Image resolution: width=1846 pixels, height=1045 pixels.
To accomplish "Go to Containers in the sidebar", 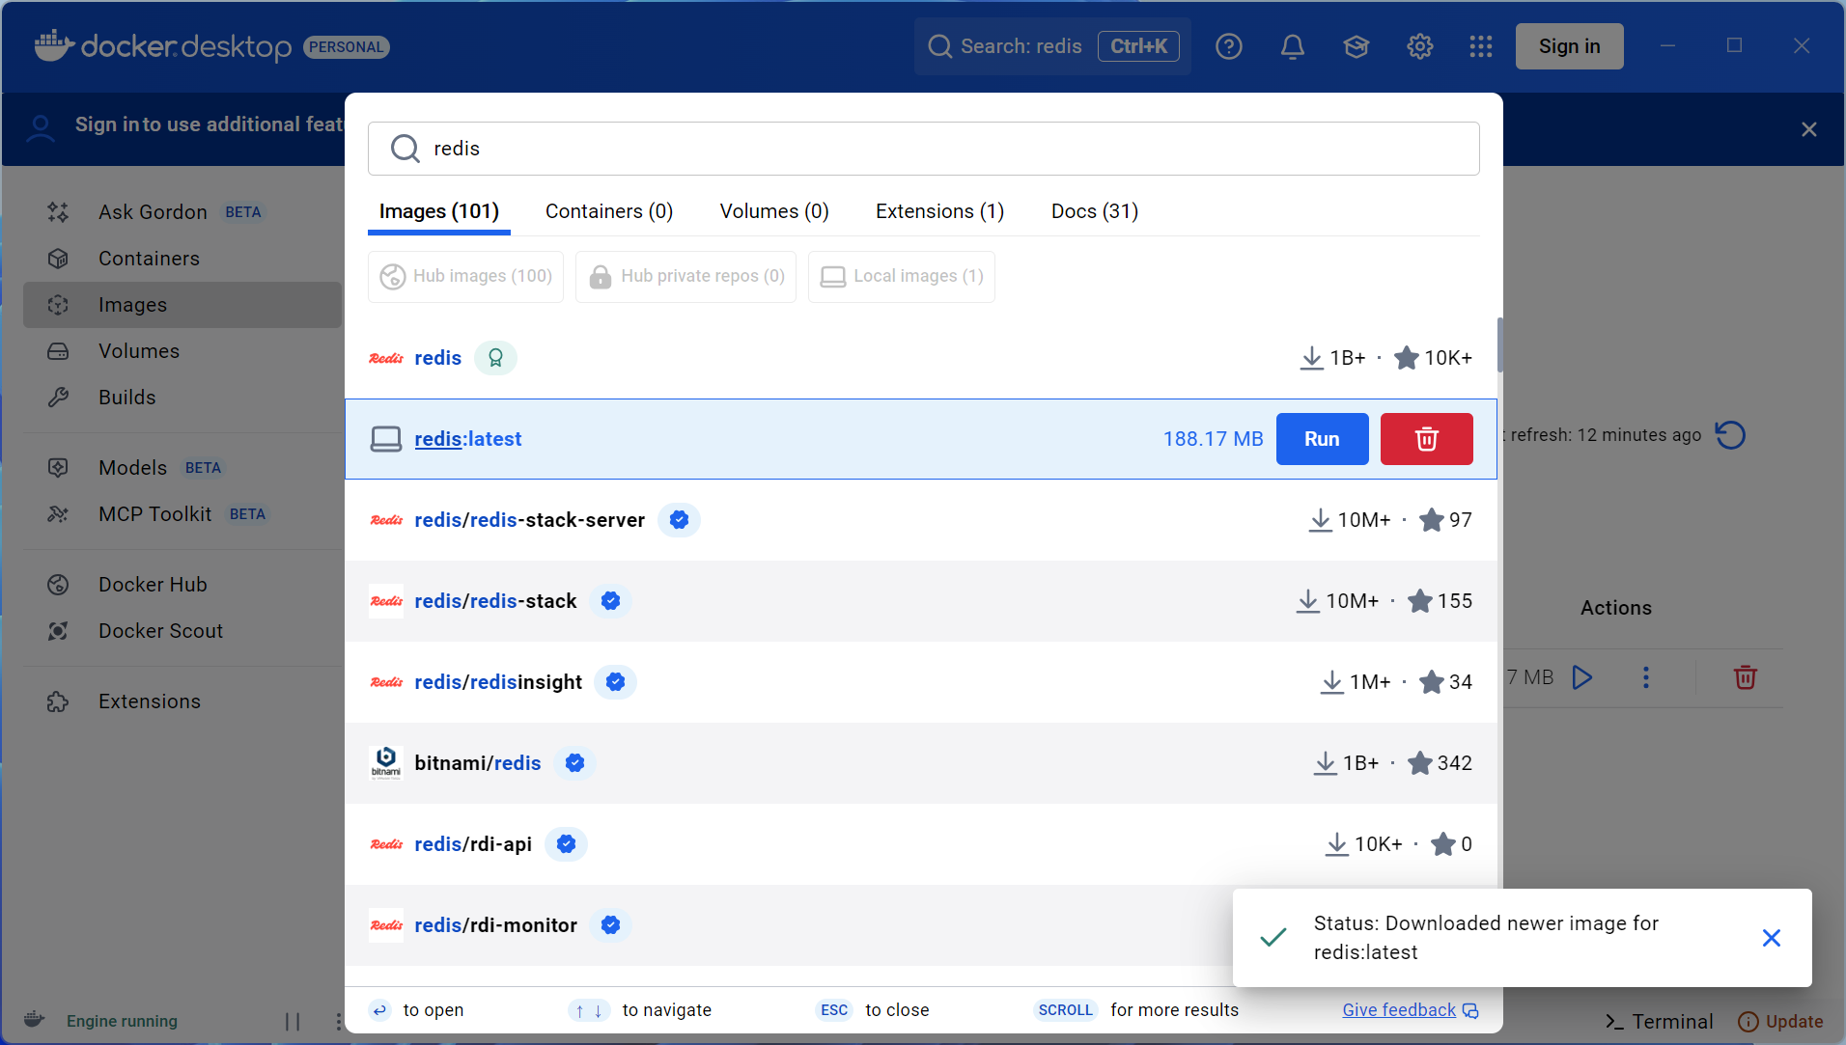I will pyautogui.click(x=182, y=259).
